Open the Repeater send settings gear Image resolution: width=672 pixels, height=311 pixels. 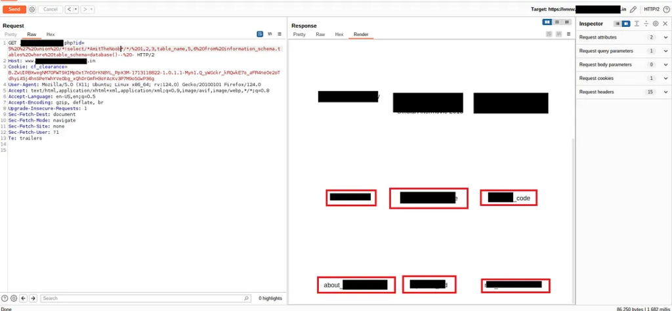(x=31, y=9)
